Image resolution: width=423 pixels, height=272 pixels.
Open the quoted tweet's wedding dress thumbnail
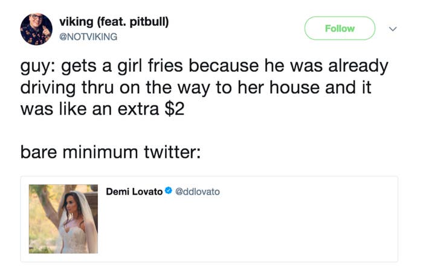click(63, 219)
